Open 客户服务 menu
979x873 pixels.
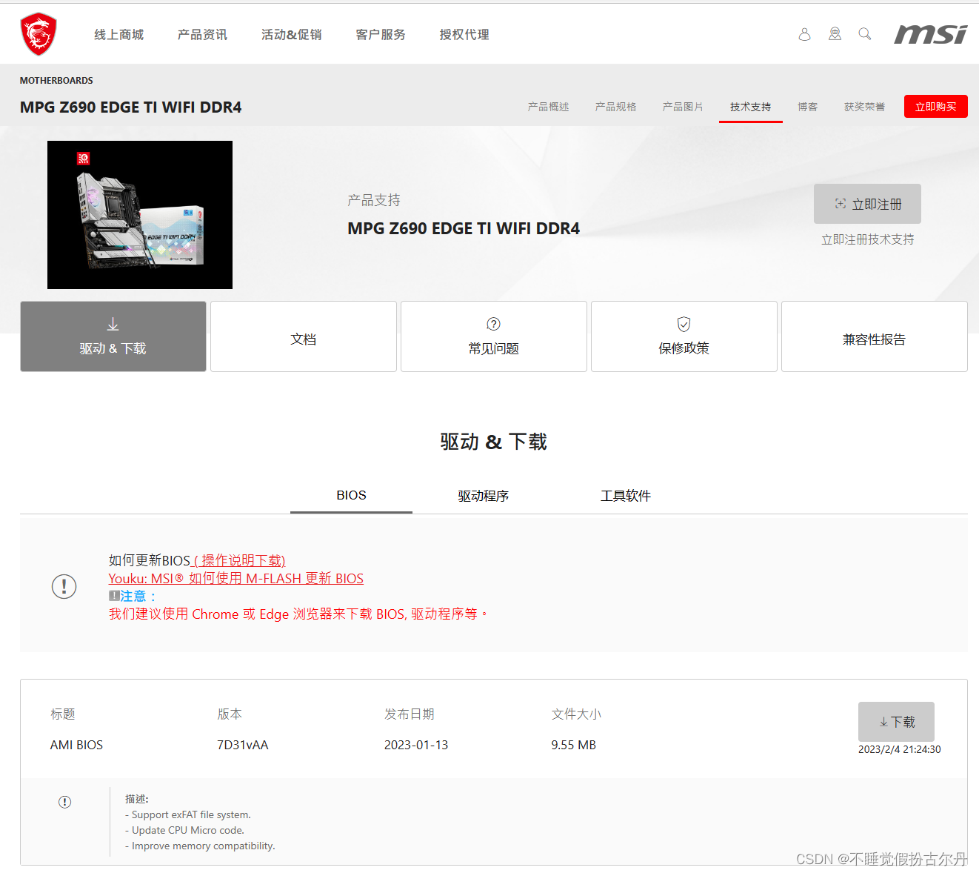(381, 35)
